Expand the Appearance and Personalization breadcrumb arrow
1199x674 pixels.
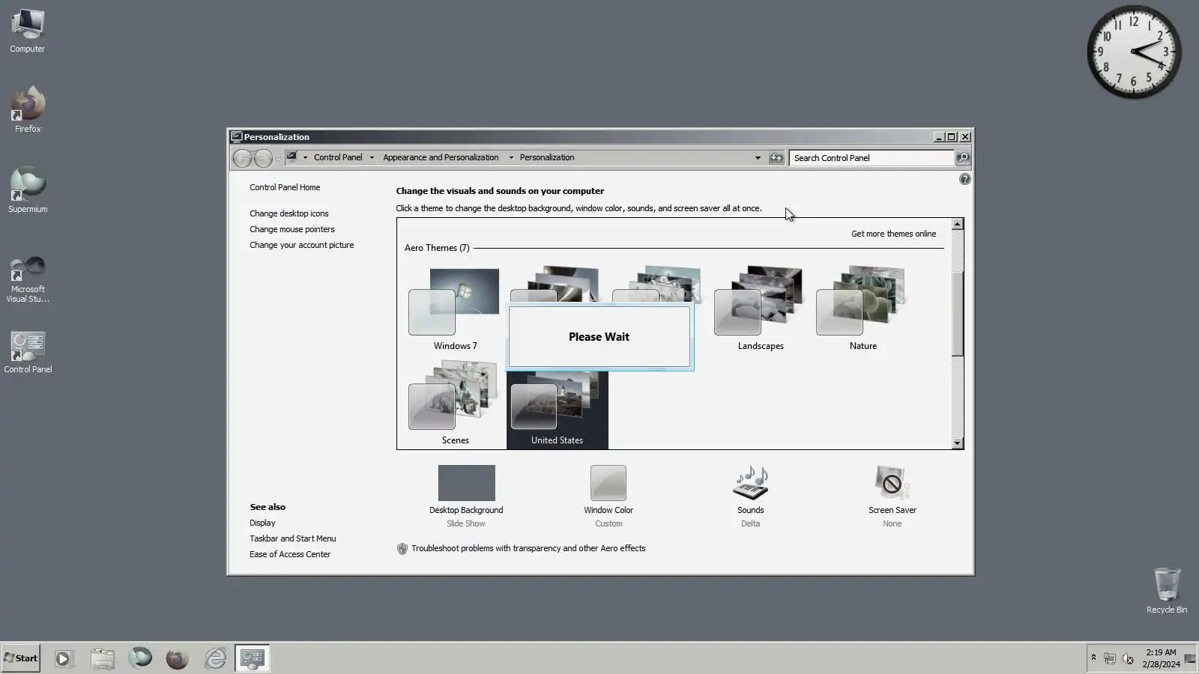[511, 158]
